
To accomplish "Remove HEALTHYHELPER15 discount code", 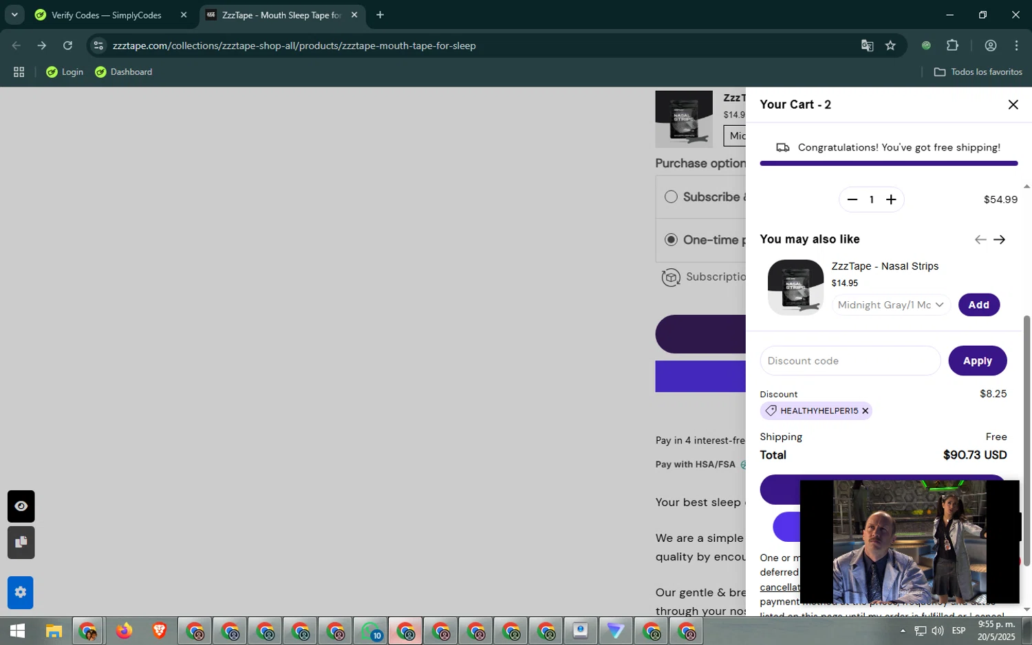I will click(x=866, y=411).
